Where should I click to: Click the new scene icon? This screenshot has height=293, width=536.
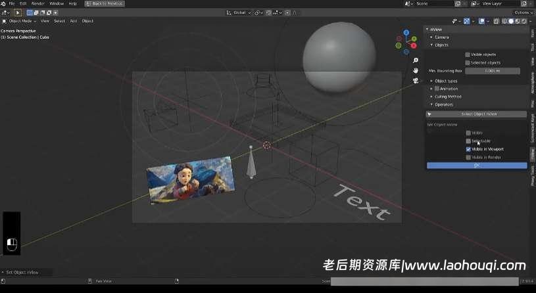click(457, 3)
